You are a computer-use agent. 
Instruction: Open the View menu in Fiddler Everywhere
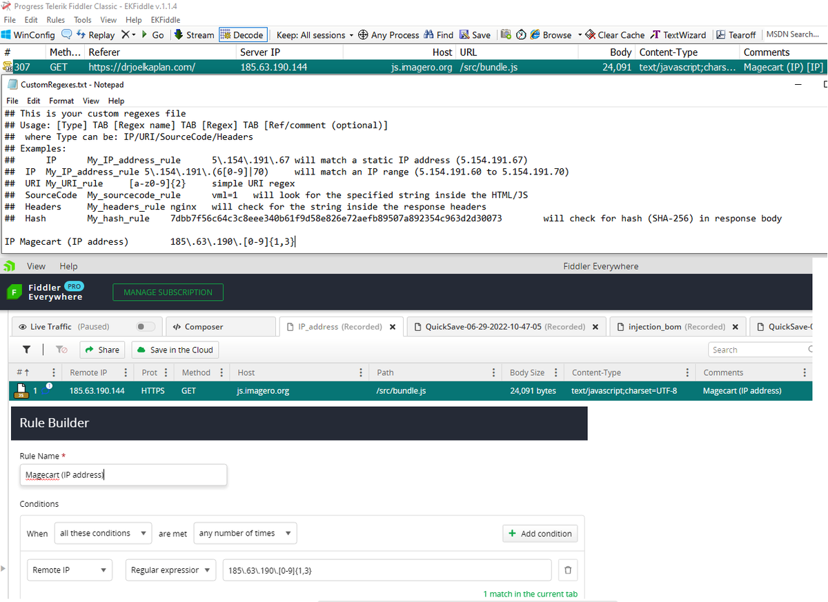coord(37,266)
